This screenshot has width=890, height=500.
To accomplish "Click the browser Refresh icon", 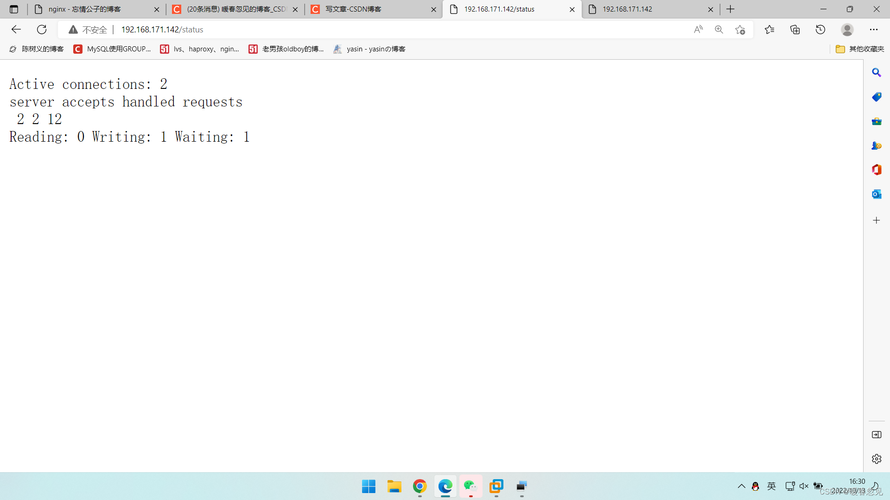I will tap(42, 30).
